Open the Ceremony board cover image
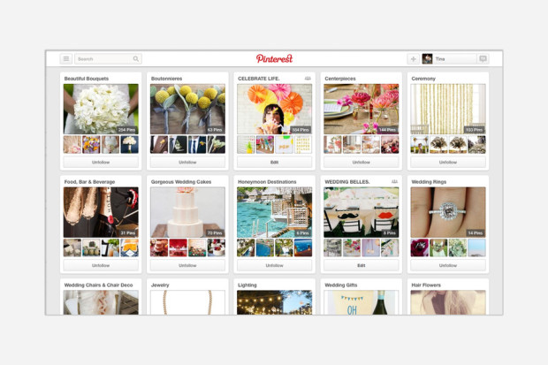This screenshot has height=365, width=548. coord(448,109)
